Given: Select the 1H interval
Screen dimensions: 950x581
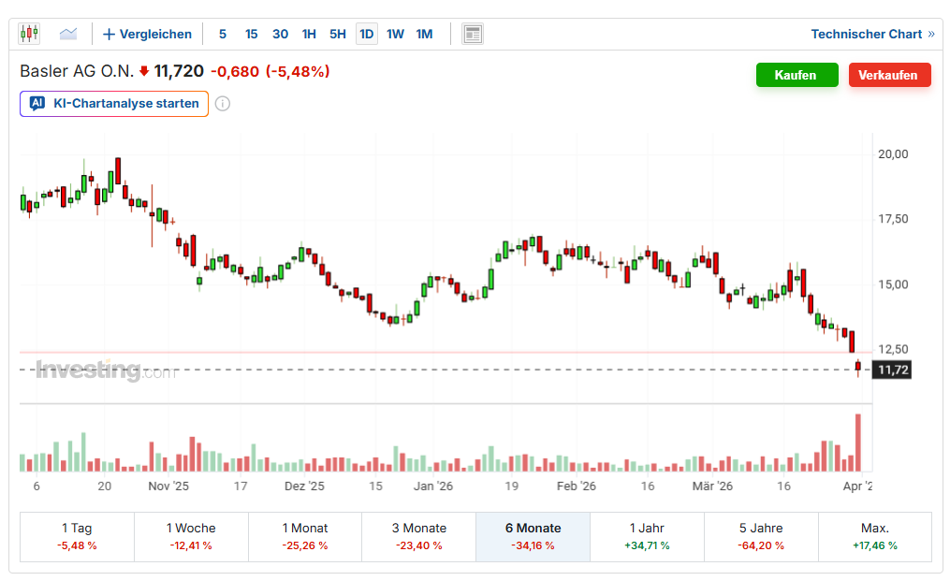Looking at the screenshot, I should (309, 35).
